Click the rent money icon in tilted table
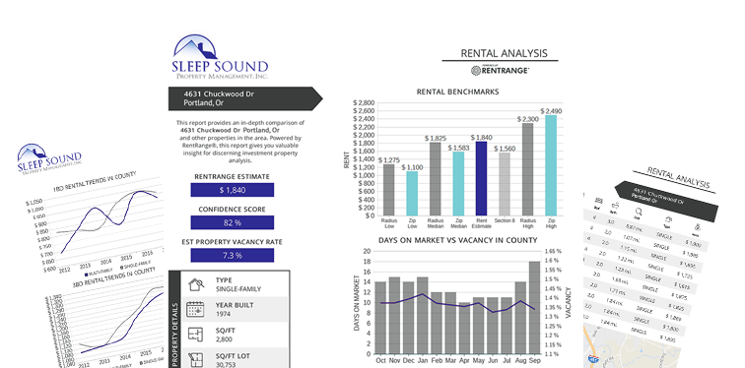The height and width of the screenshot is (368, 745). pyautogui.click(x=698, y=227)
